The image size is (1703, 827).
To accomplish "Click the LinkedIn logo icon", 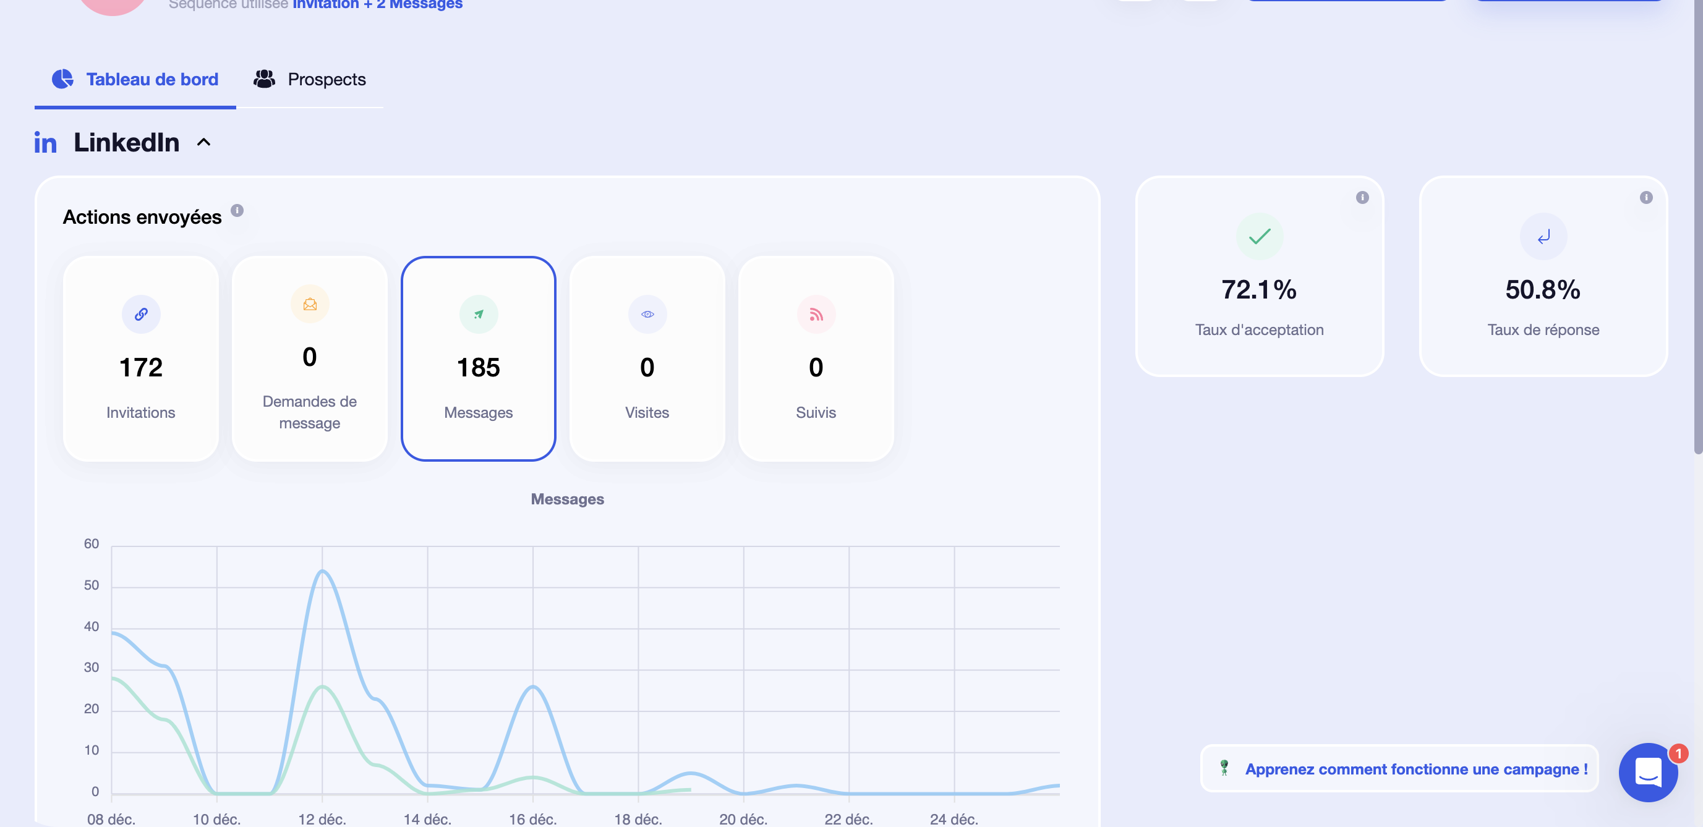I will (x=45, y=143).
